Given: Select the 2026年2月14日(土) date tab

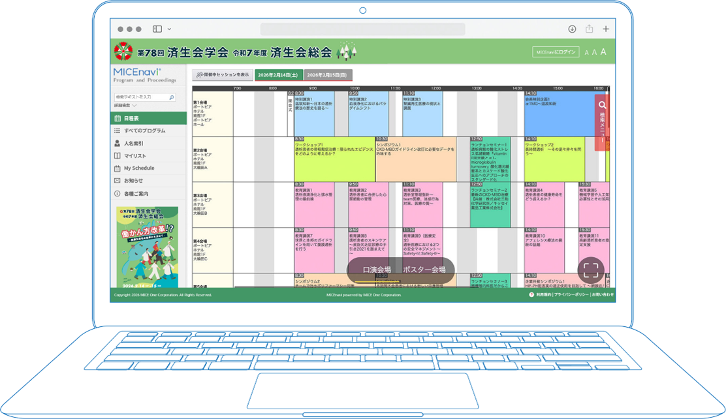Looking at the screenshot, I should [x=277, y=75].
